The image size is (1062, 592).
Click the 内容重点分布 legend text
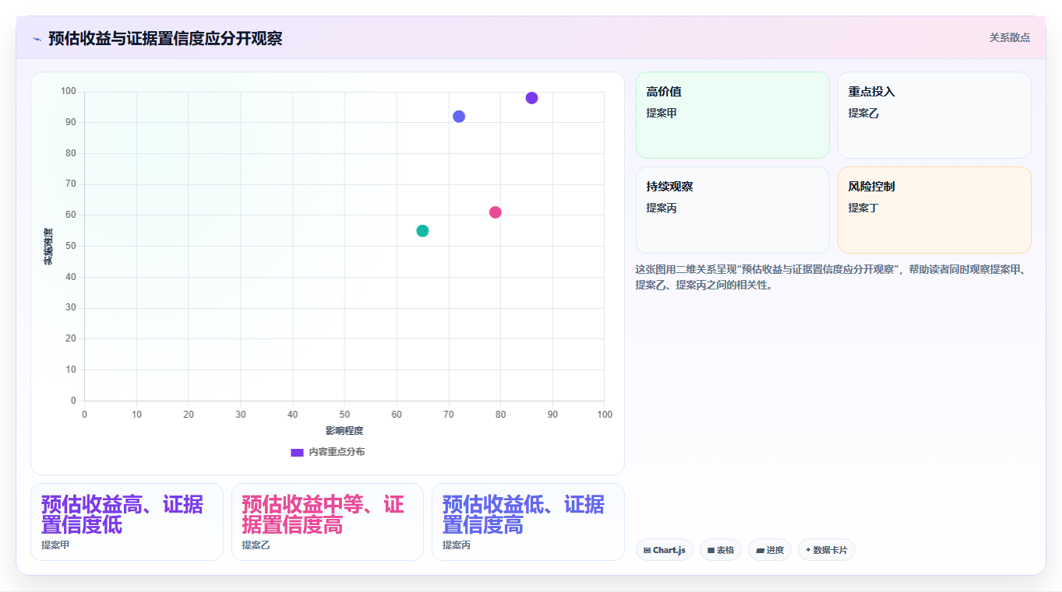pos(337,452)
